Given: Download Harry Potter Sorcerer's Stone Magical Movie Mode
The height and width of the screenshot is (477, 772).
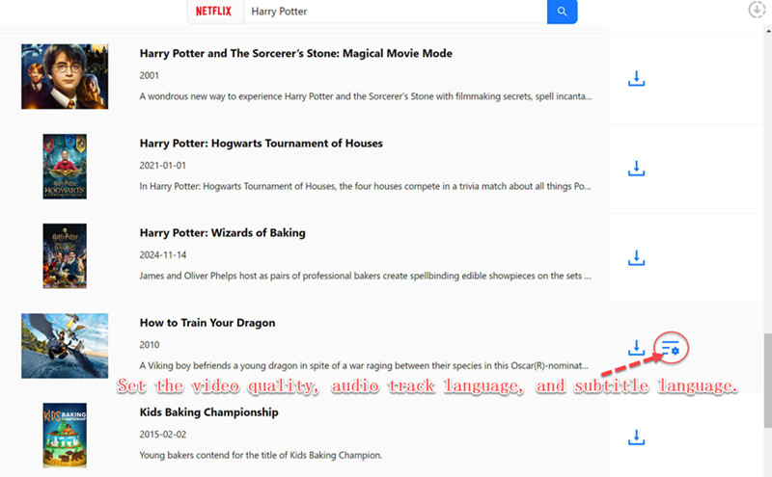Looking at the screenshot, I should [636, 78].
